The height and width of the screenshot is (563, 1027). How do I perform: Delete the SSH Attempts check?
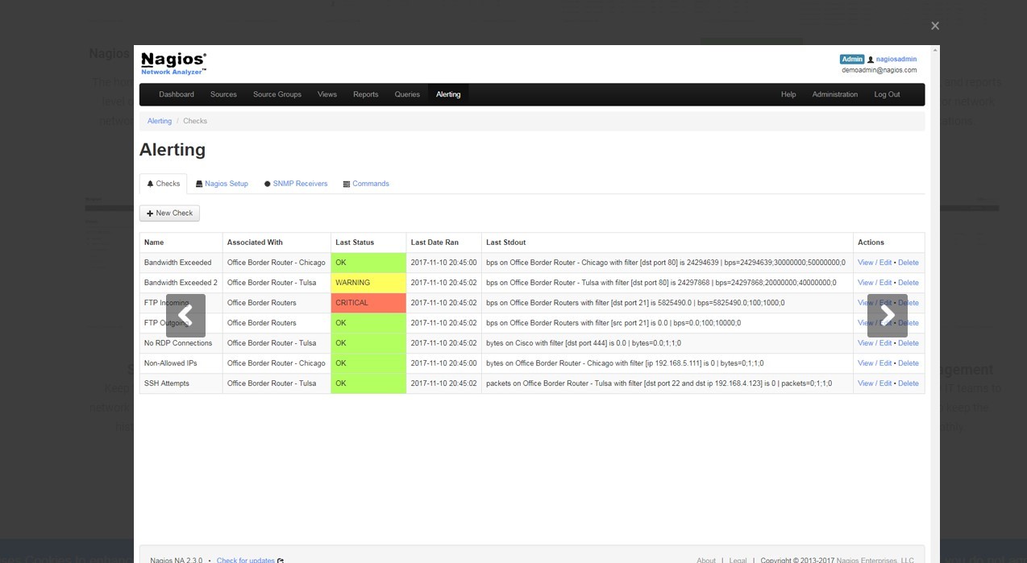pos(908,383)
